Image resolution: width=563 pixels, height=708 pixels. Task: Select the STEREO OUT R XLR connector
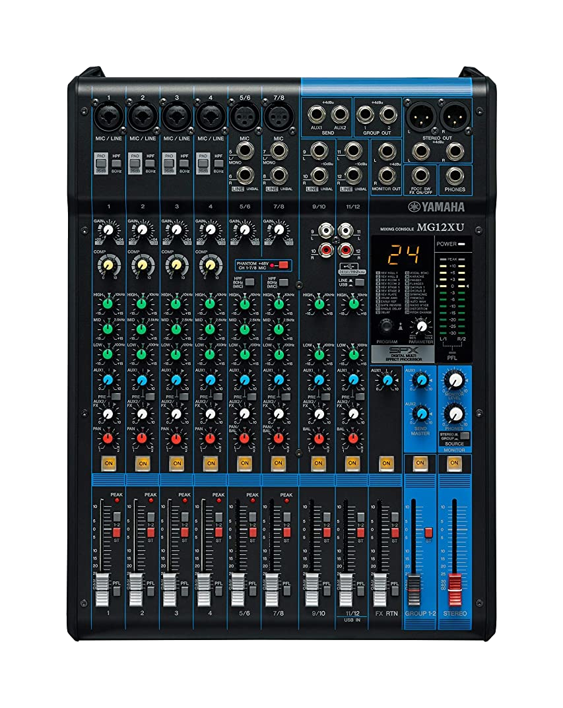coord(455,115)
